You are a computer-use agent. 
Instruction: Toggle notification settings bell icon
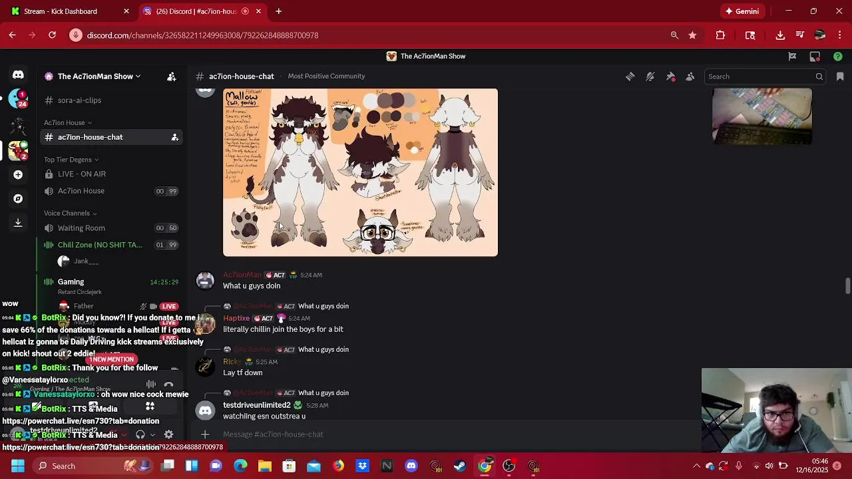coord(650,77)
